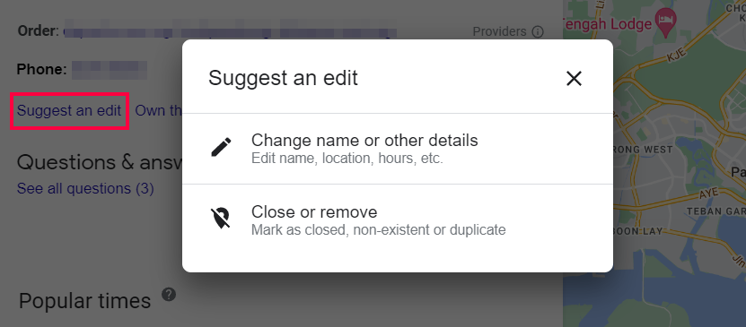Viewport: 746px width, 327px height.
Task: Click the Providers label
Action: click(499, 31)
